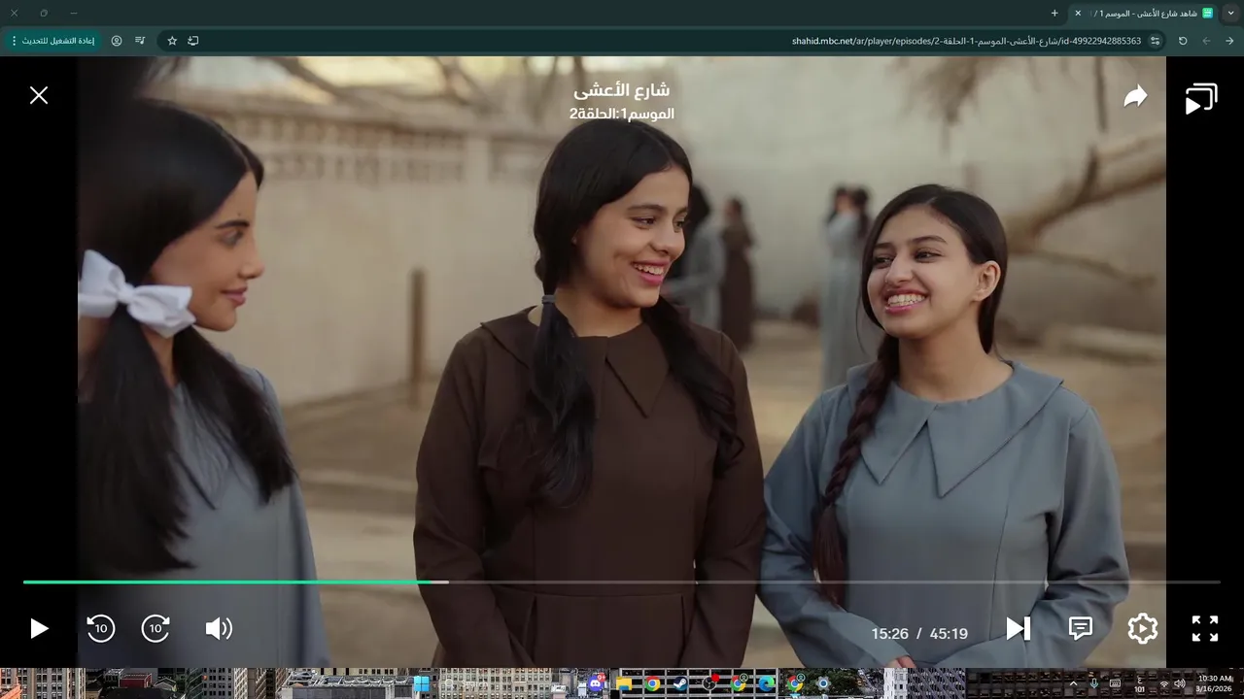
Task: Open media controls in Chrome toolbar
Action: 140,41
